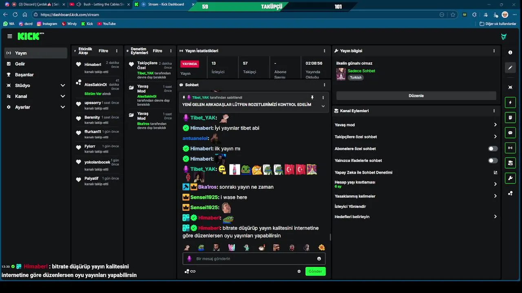
Task: Open the Instagram bookmark
Action: coord(47,24)
